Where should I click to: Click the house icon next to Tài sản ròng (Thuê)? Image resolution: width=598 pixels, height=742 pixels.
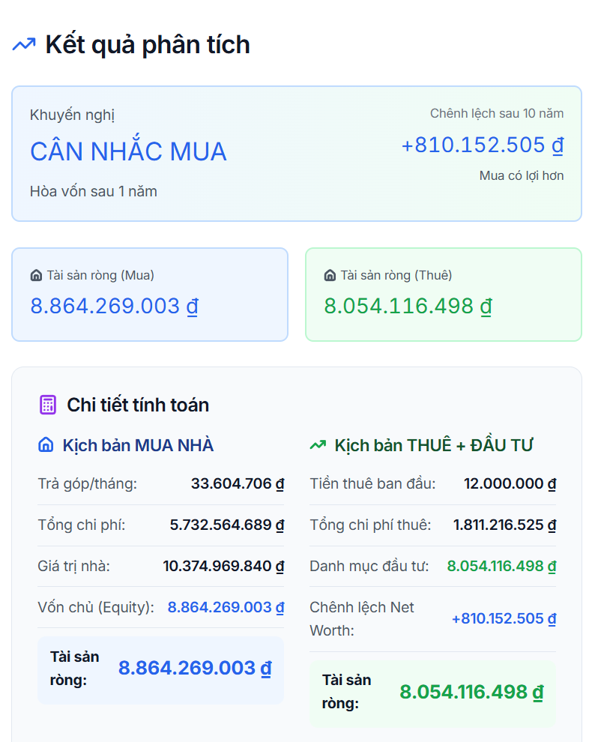[330, 275]
